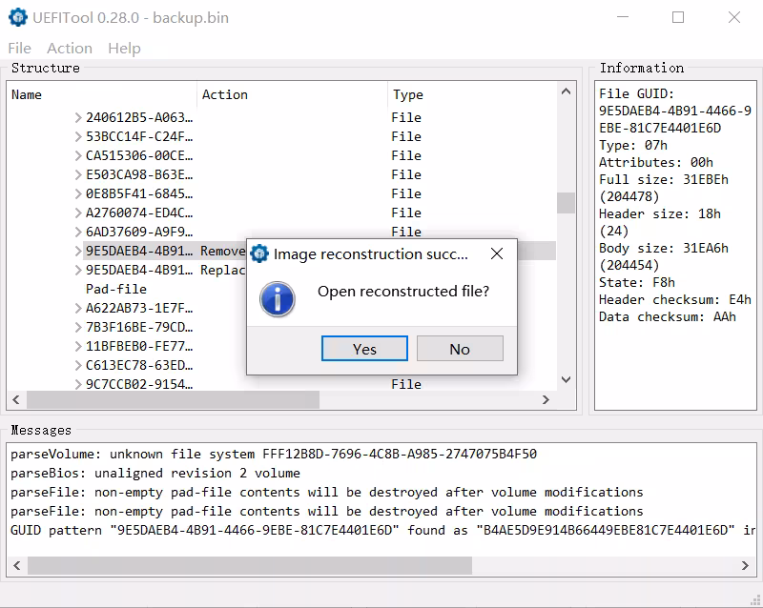Viewport: 763px width, 608px height.
Task: Expand the 0E8B5F41-6845 tree item
Action: (78, 194)
